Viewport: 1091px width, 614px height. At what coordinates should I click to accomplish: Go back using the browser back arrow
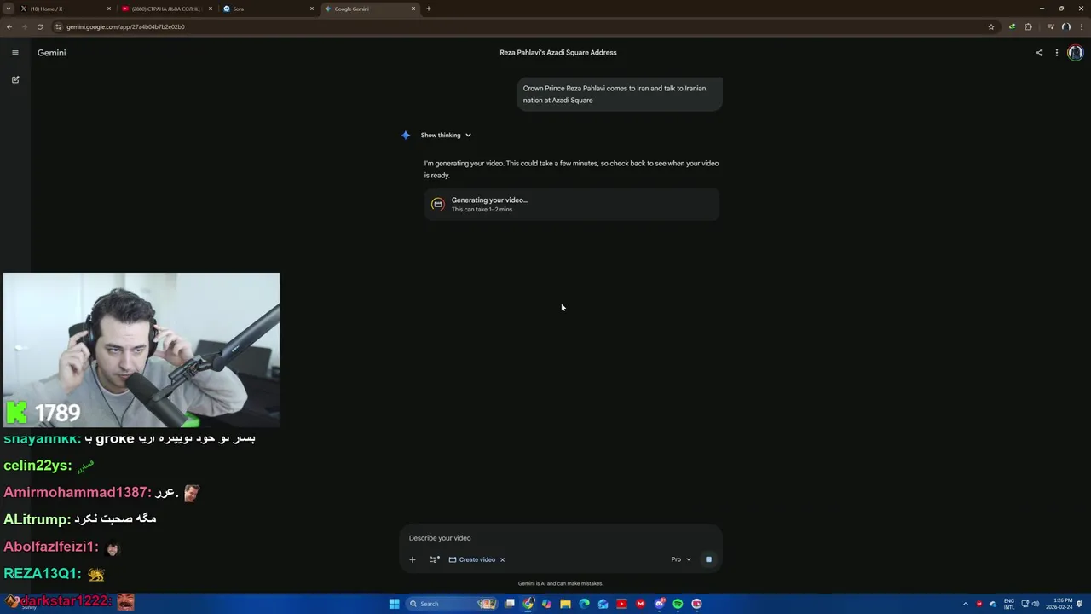click(9, 26)
